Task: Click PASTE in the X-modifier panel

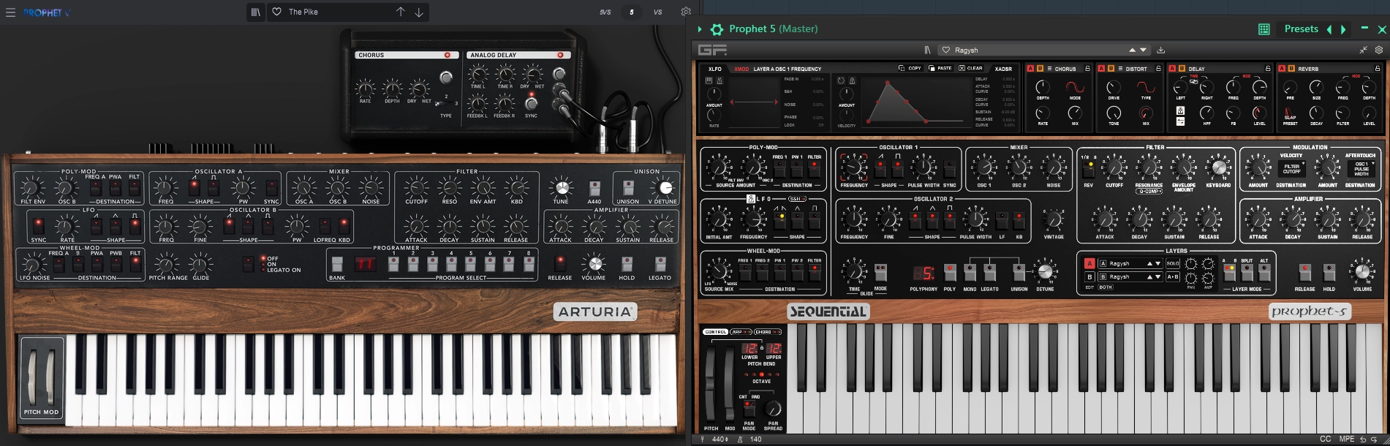Action: point(940,68)
